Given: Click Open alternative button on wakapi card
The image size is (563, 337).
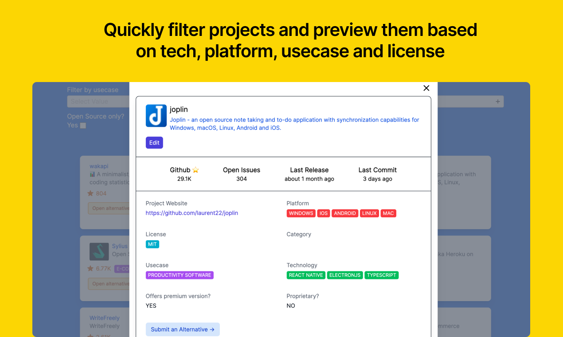Looking at the screenshot, I should (x=109, y=208).
